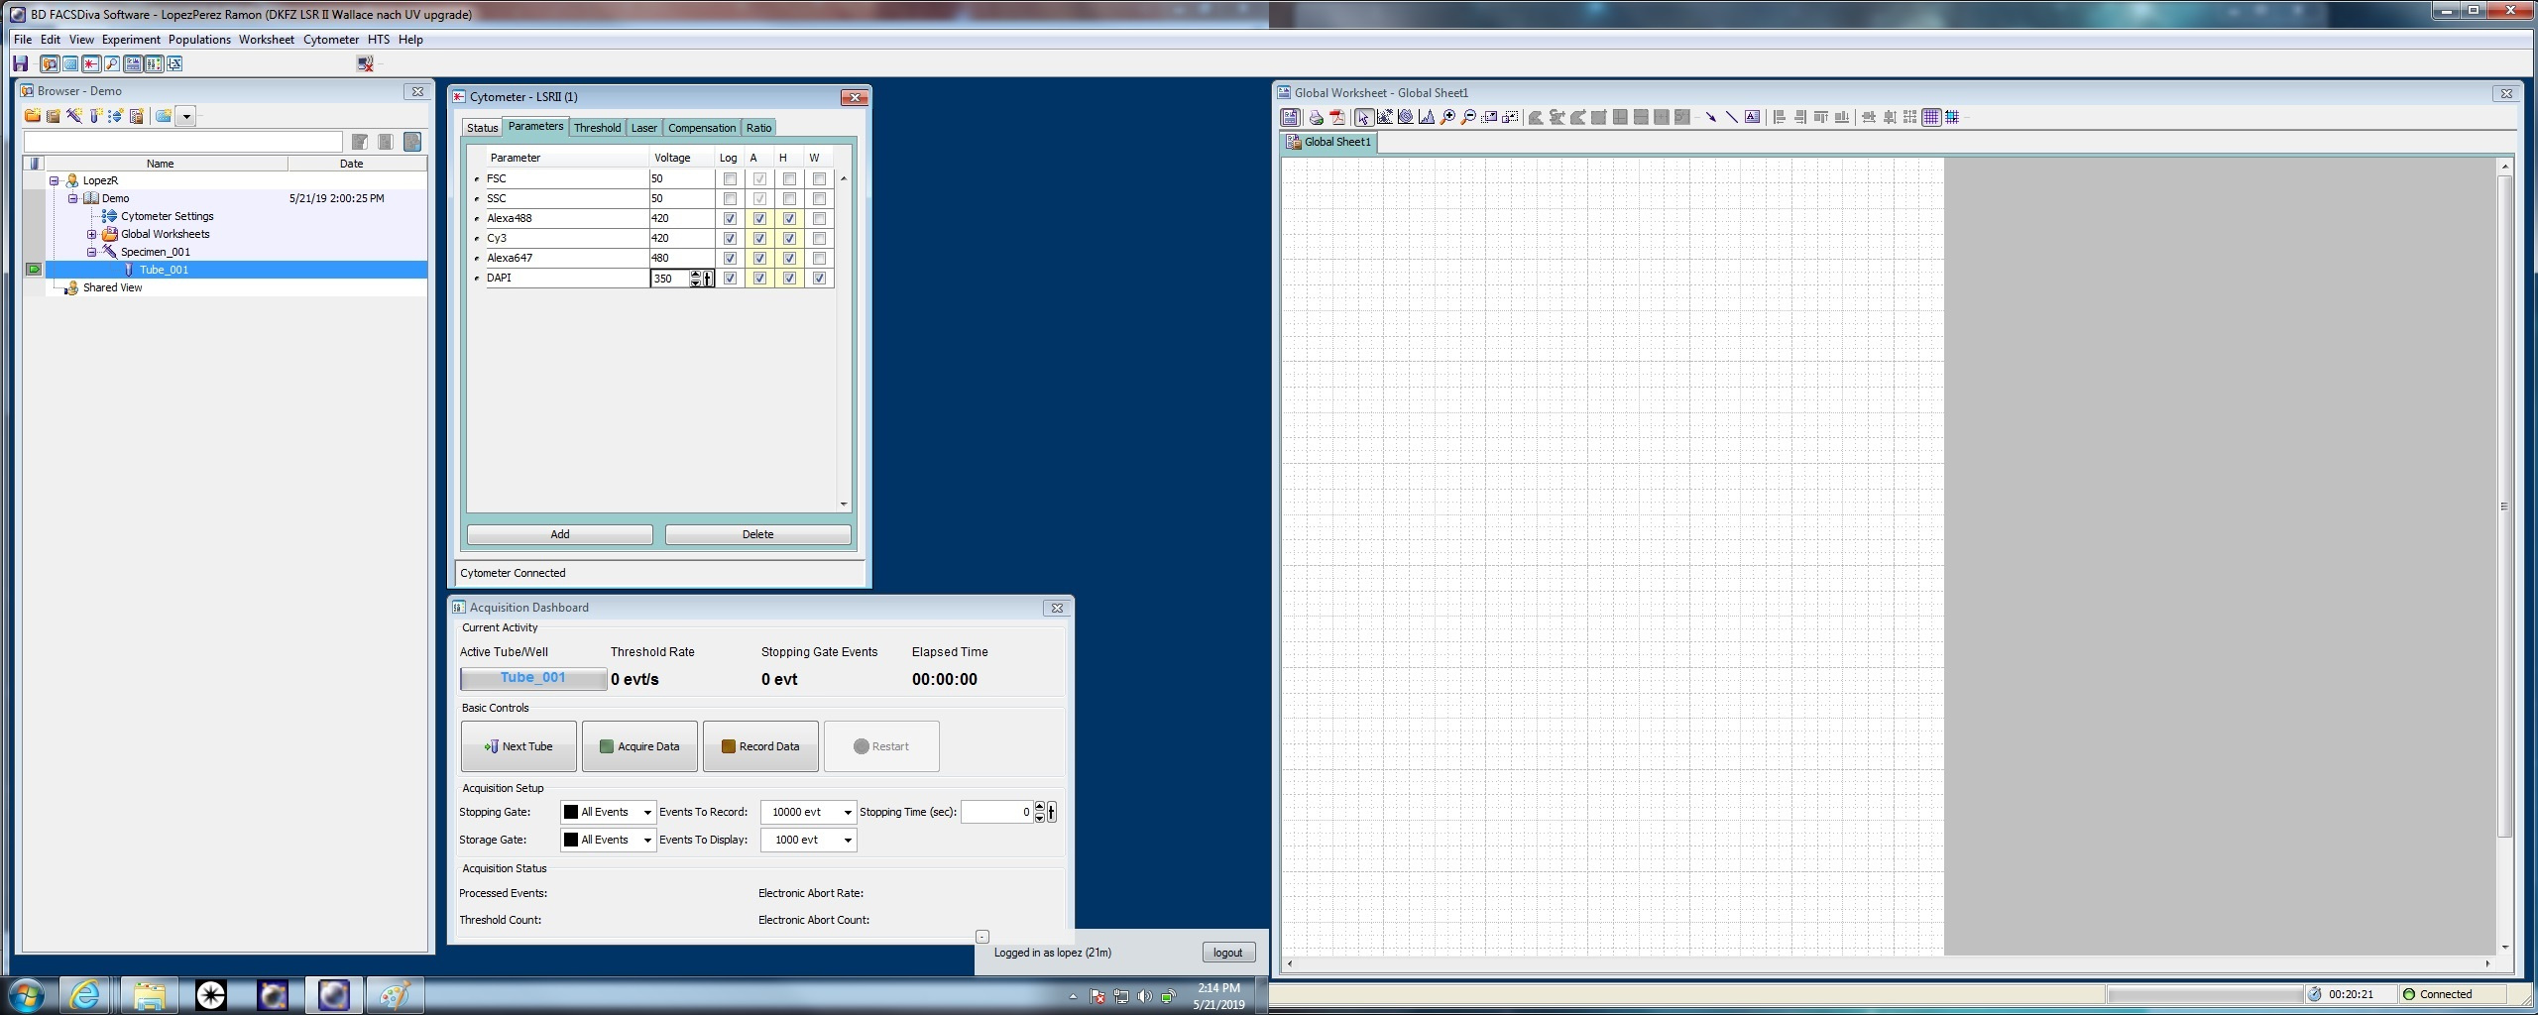Enable the Log checkbox for FSC
The height and width of the screenshot is (1015, 2538).
[730, 179]
